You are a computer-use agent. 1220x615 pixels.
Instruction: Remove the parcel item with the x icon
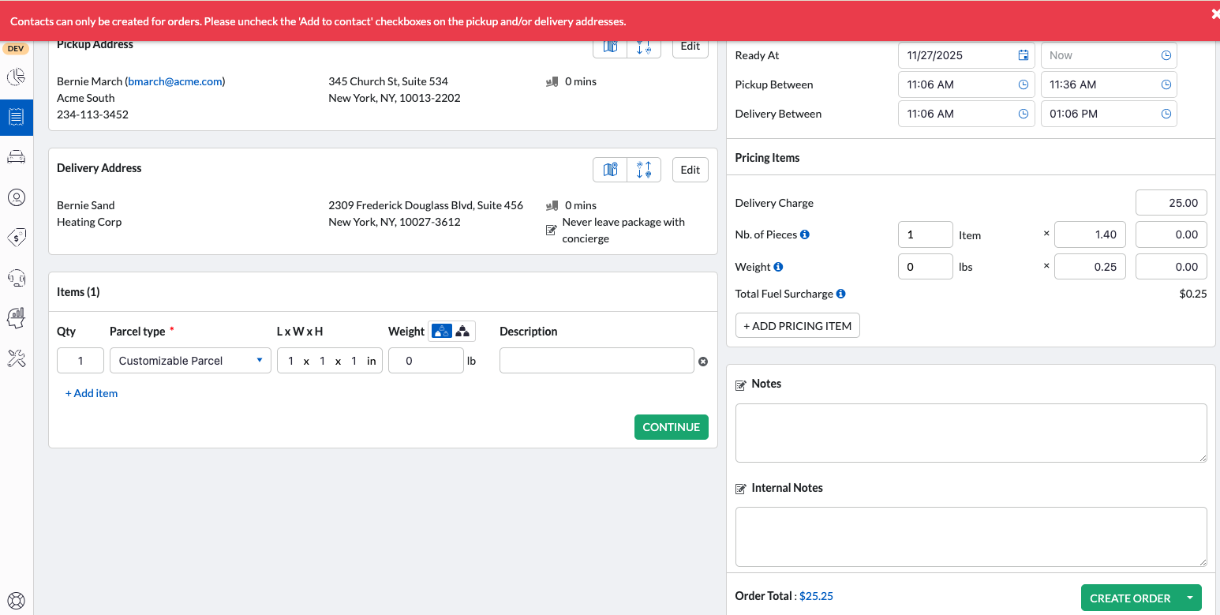[703, 362]
